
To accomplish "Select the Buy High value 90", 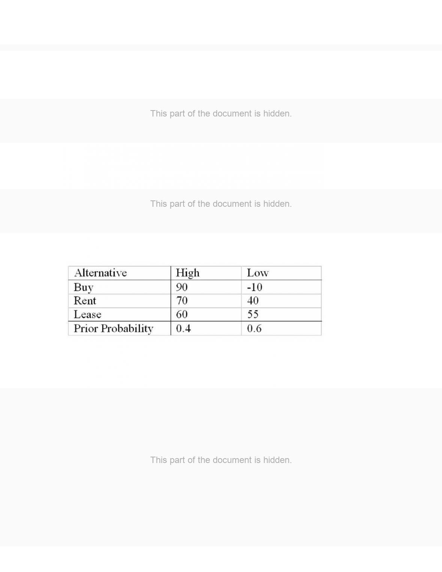I will [x=206, y=287].
